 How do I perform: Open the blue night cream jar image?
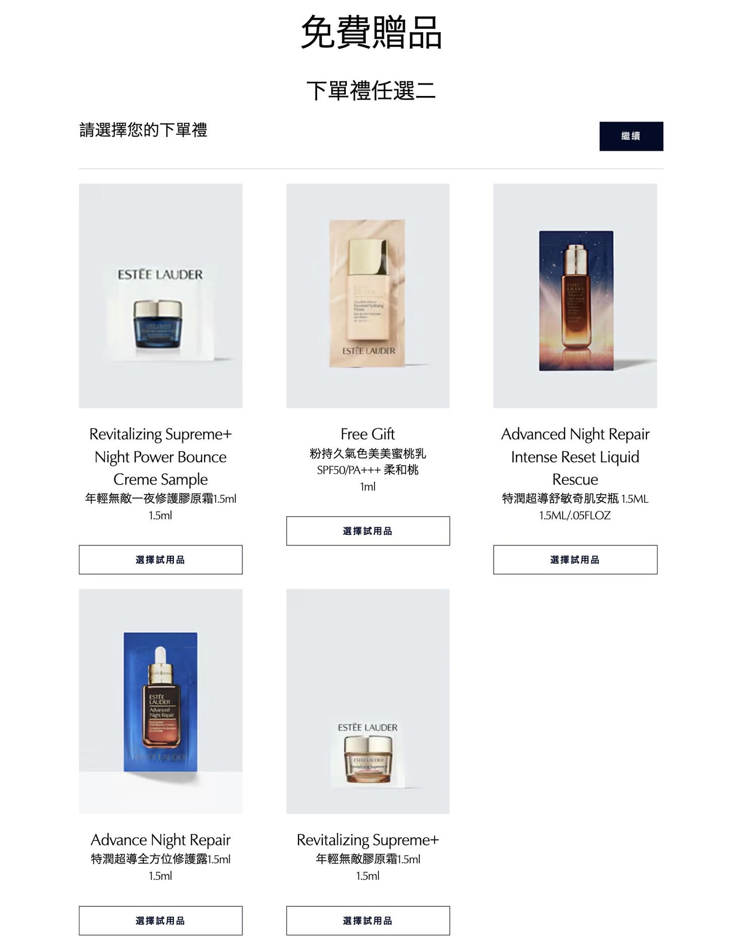coord(160,296)
